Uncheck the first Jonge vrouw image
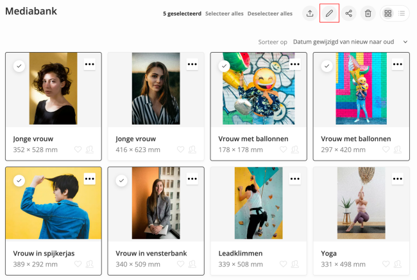 tap(19, 66)
